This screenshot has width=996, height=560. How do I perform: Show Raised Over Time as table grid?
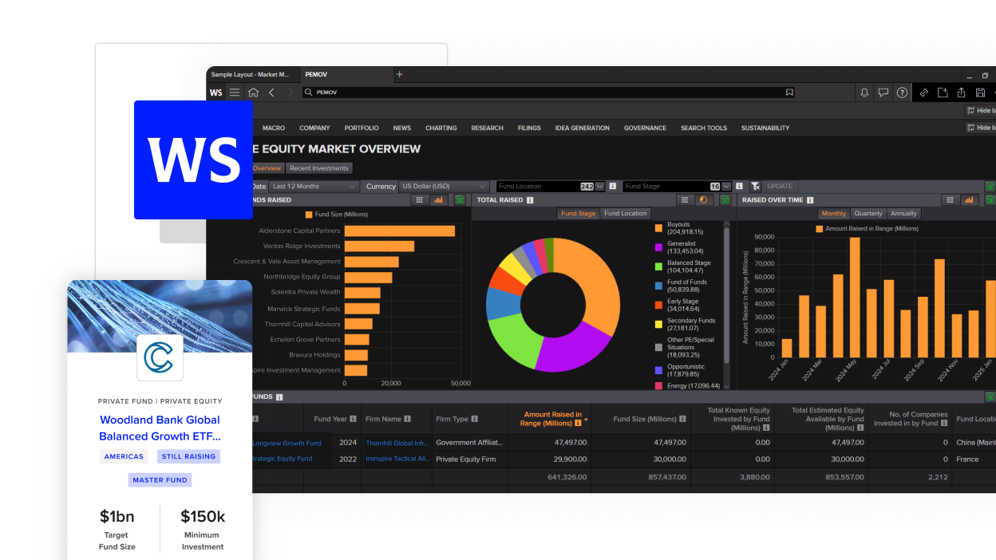pyautogui.click(x=950, y=200)
